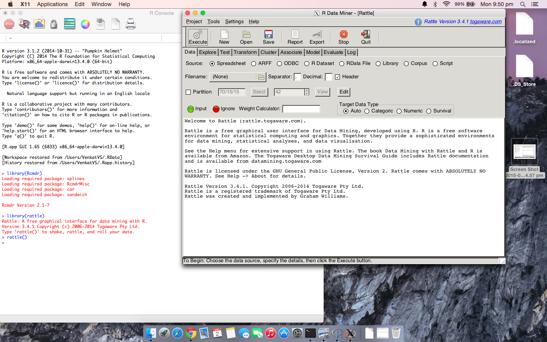Open the X11 icon in the Dock
Viewport: 547px width, 342px height.
point(351,333)
